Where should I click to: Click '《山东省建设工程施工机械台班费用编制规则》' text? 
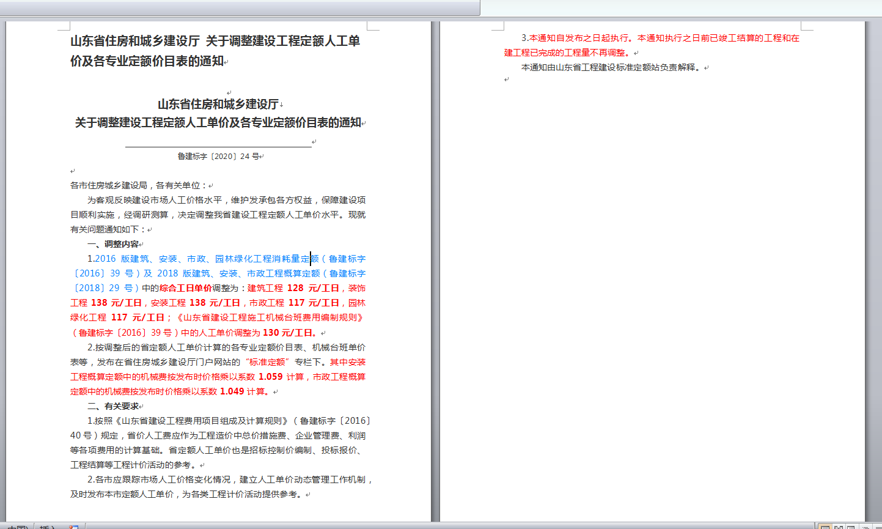pos(270,317)
